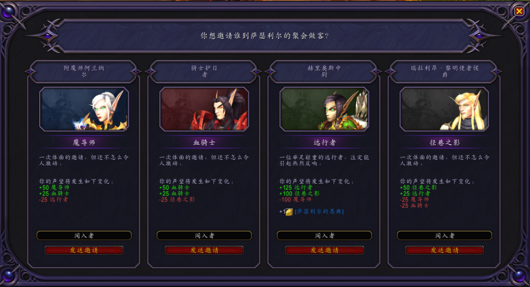Close the invitation dialog with the X button
The height and width of the screenshot is (287, 530).
coord(519,11)
